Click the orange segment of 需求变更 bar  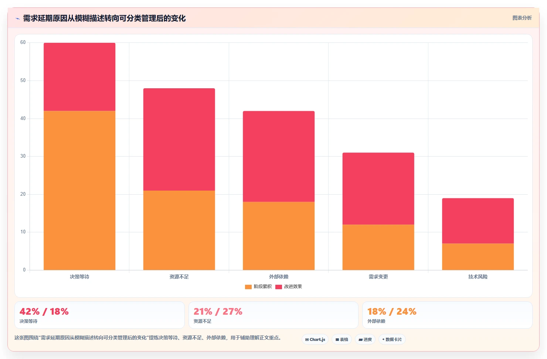[x=378, y=247]
